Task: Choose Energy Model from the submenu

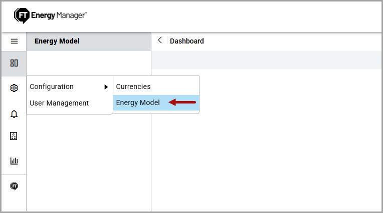Action: (156, 102)
